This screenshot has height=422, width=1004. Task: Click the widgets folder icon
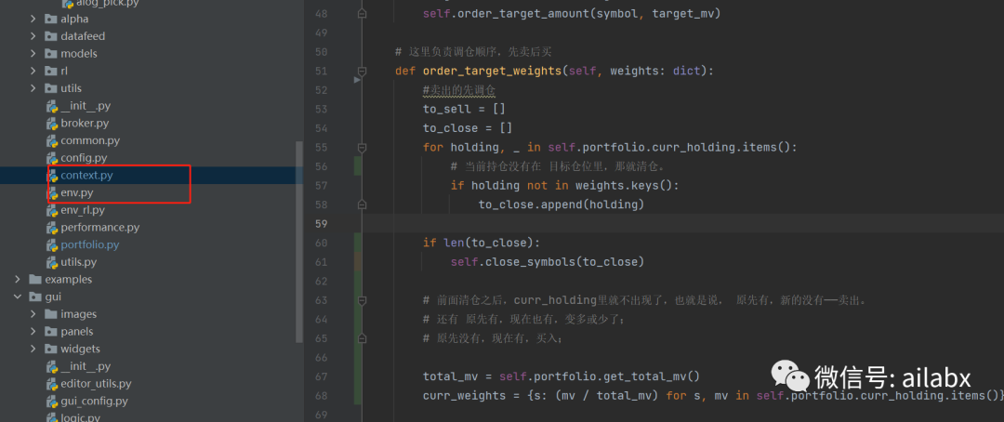[x=50, y=349]
